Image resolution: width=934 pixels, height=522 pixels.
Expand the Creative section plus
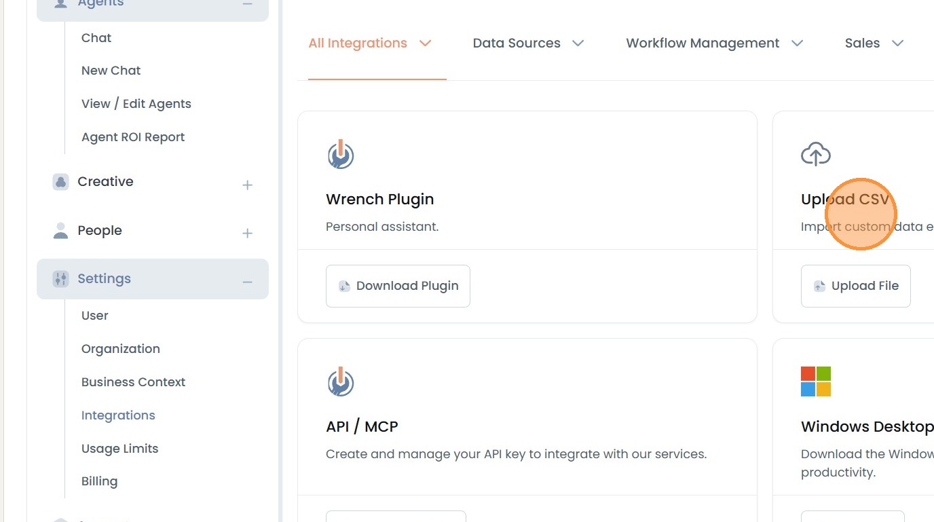(247, 185)
